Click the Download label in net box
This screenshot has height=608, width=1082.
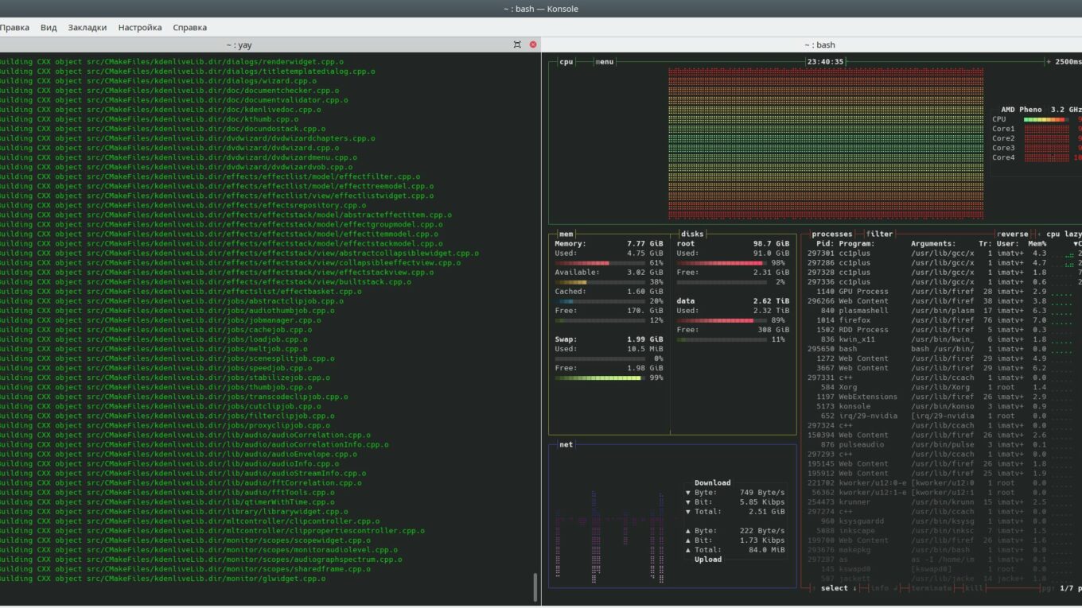coord(712,483)
